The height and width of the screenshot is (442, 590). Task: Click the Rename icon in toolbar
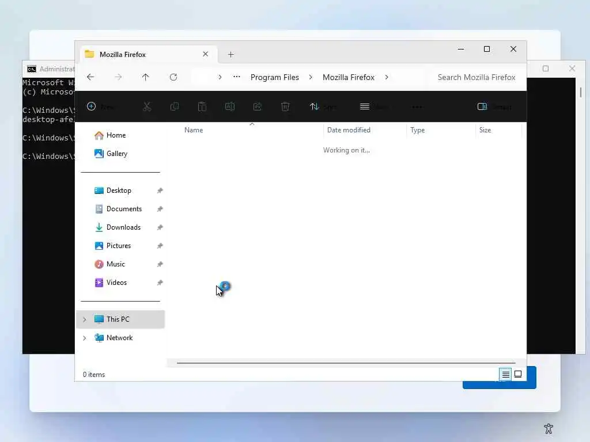pos(229,106)
